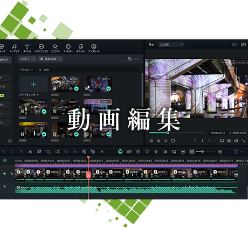Click the audio stretch music-note tool
The image size is (248, 228).
click(39, 151)
